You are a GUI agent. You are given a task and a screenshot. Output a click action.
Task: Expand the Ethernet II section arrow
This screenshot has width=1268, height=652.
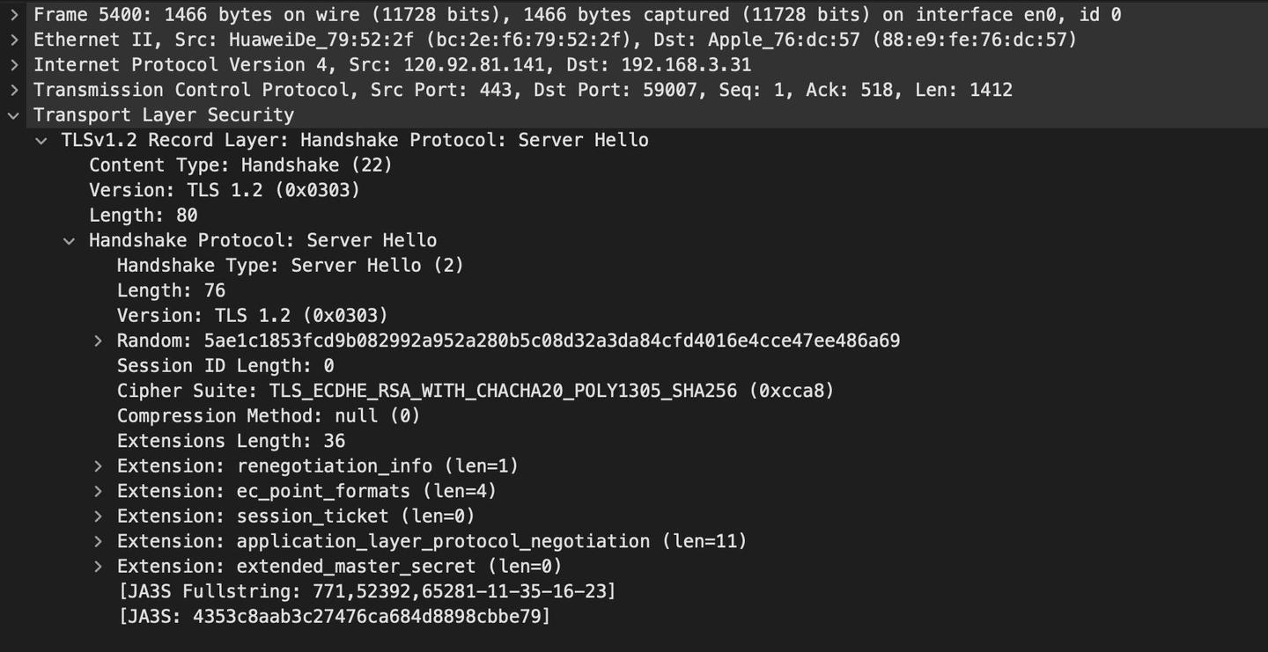(13, 40)
